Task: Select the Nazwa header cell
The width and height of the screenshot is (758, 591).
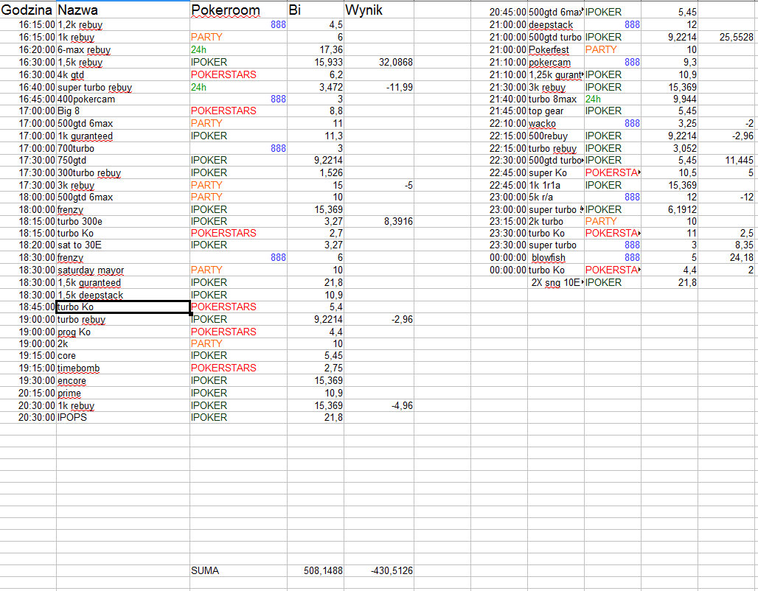Action: pos(123,10)
